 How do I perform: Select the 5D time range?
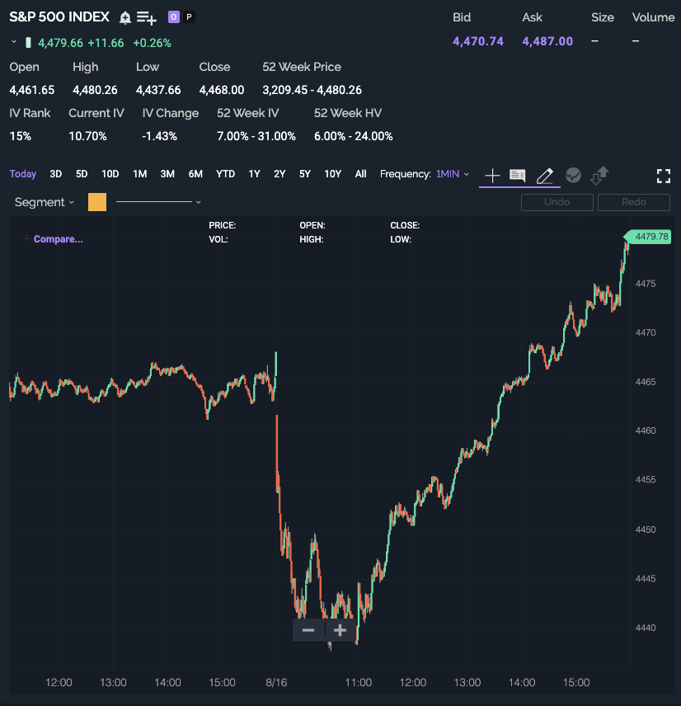(x=82, y=174)
